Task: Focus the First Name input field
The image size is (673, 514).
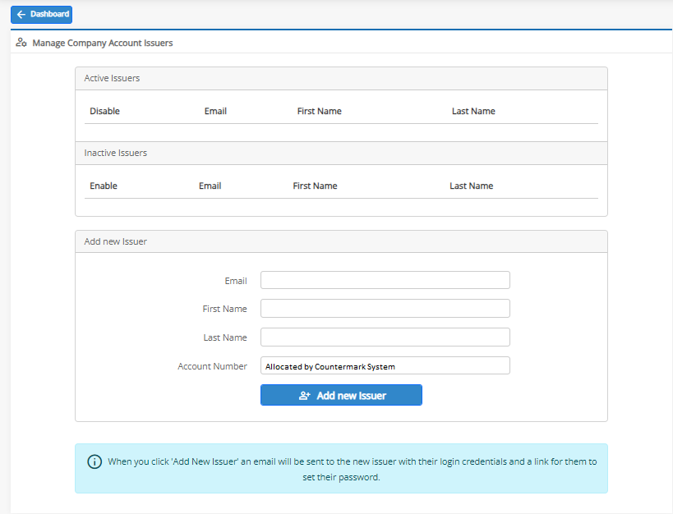Action: 385,309
